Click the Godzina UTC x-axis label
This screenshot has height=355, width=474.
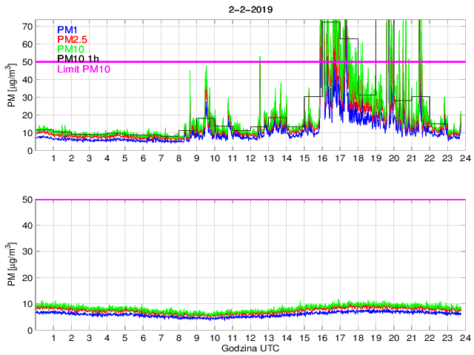(x=248, y=348)
